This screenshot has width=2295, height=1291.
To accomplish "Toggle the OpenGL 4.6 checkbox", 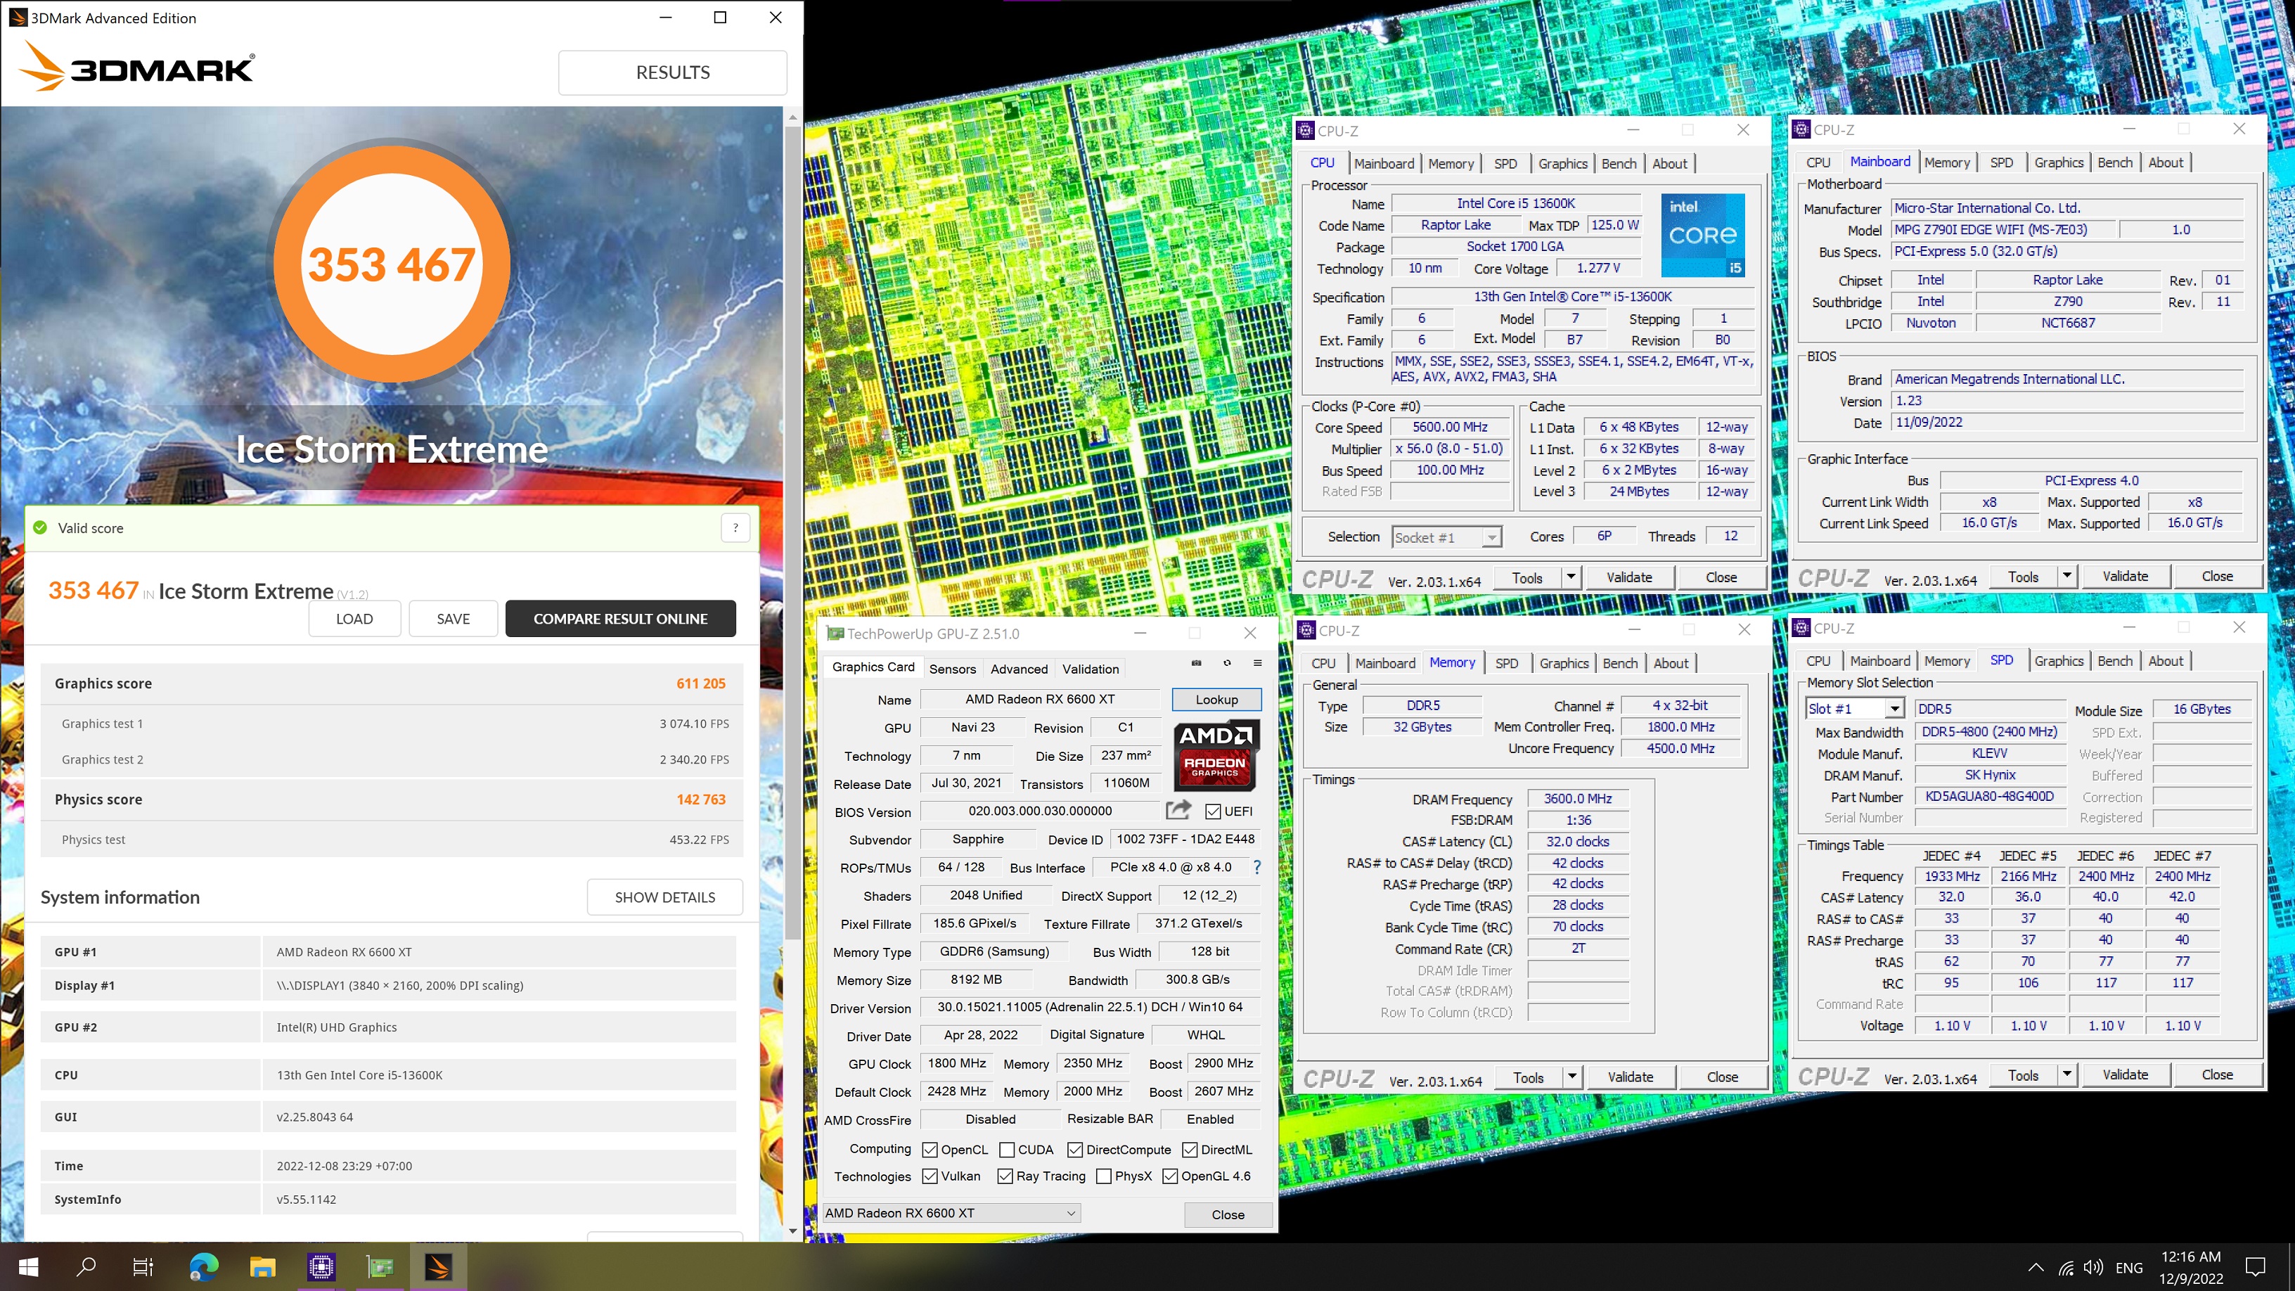I will [1170, 1176].
